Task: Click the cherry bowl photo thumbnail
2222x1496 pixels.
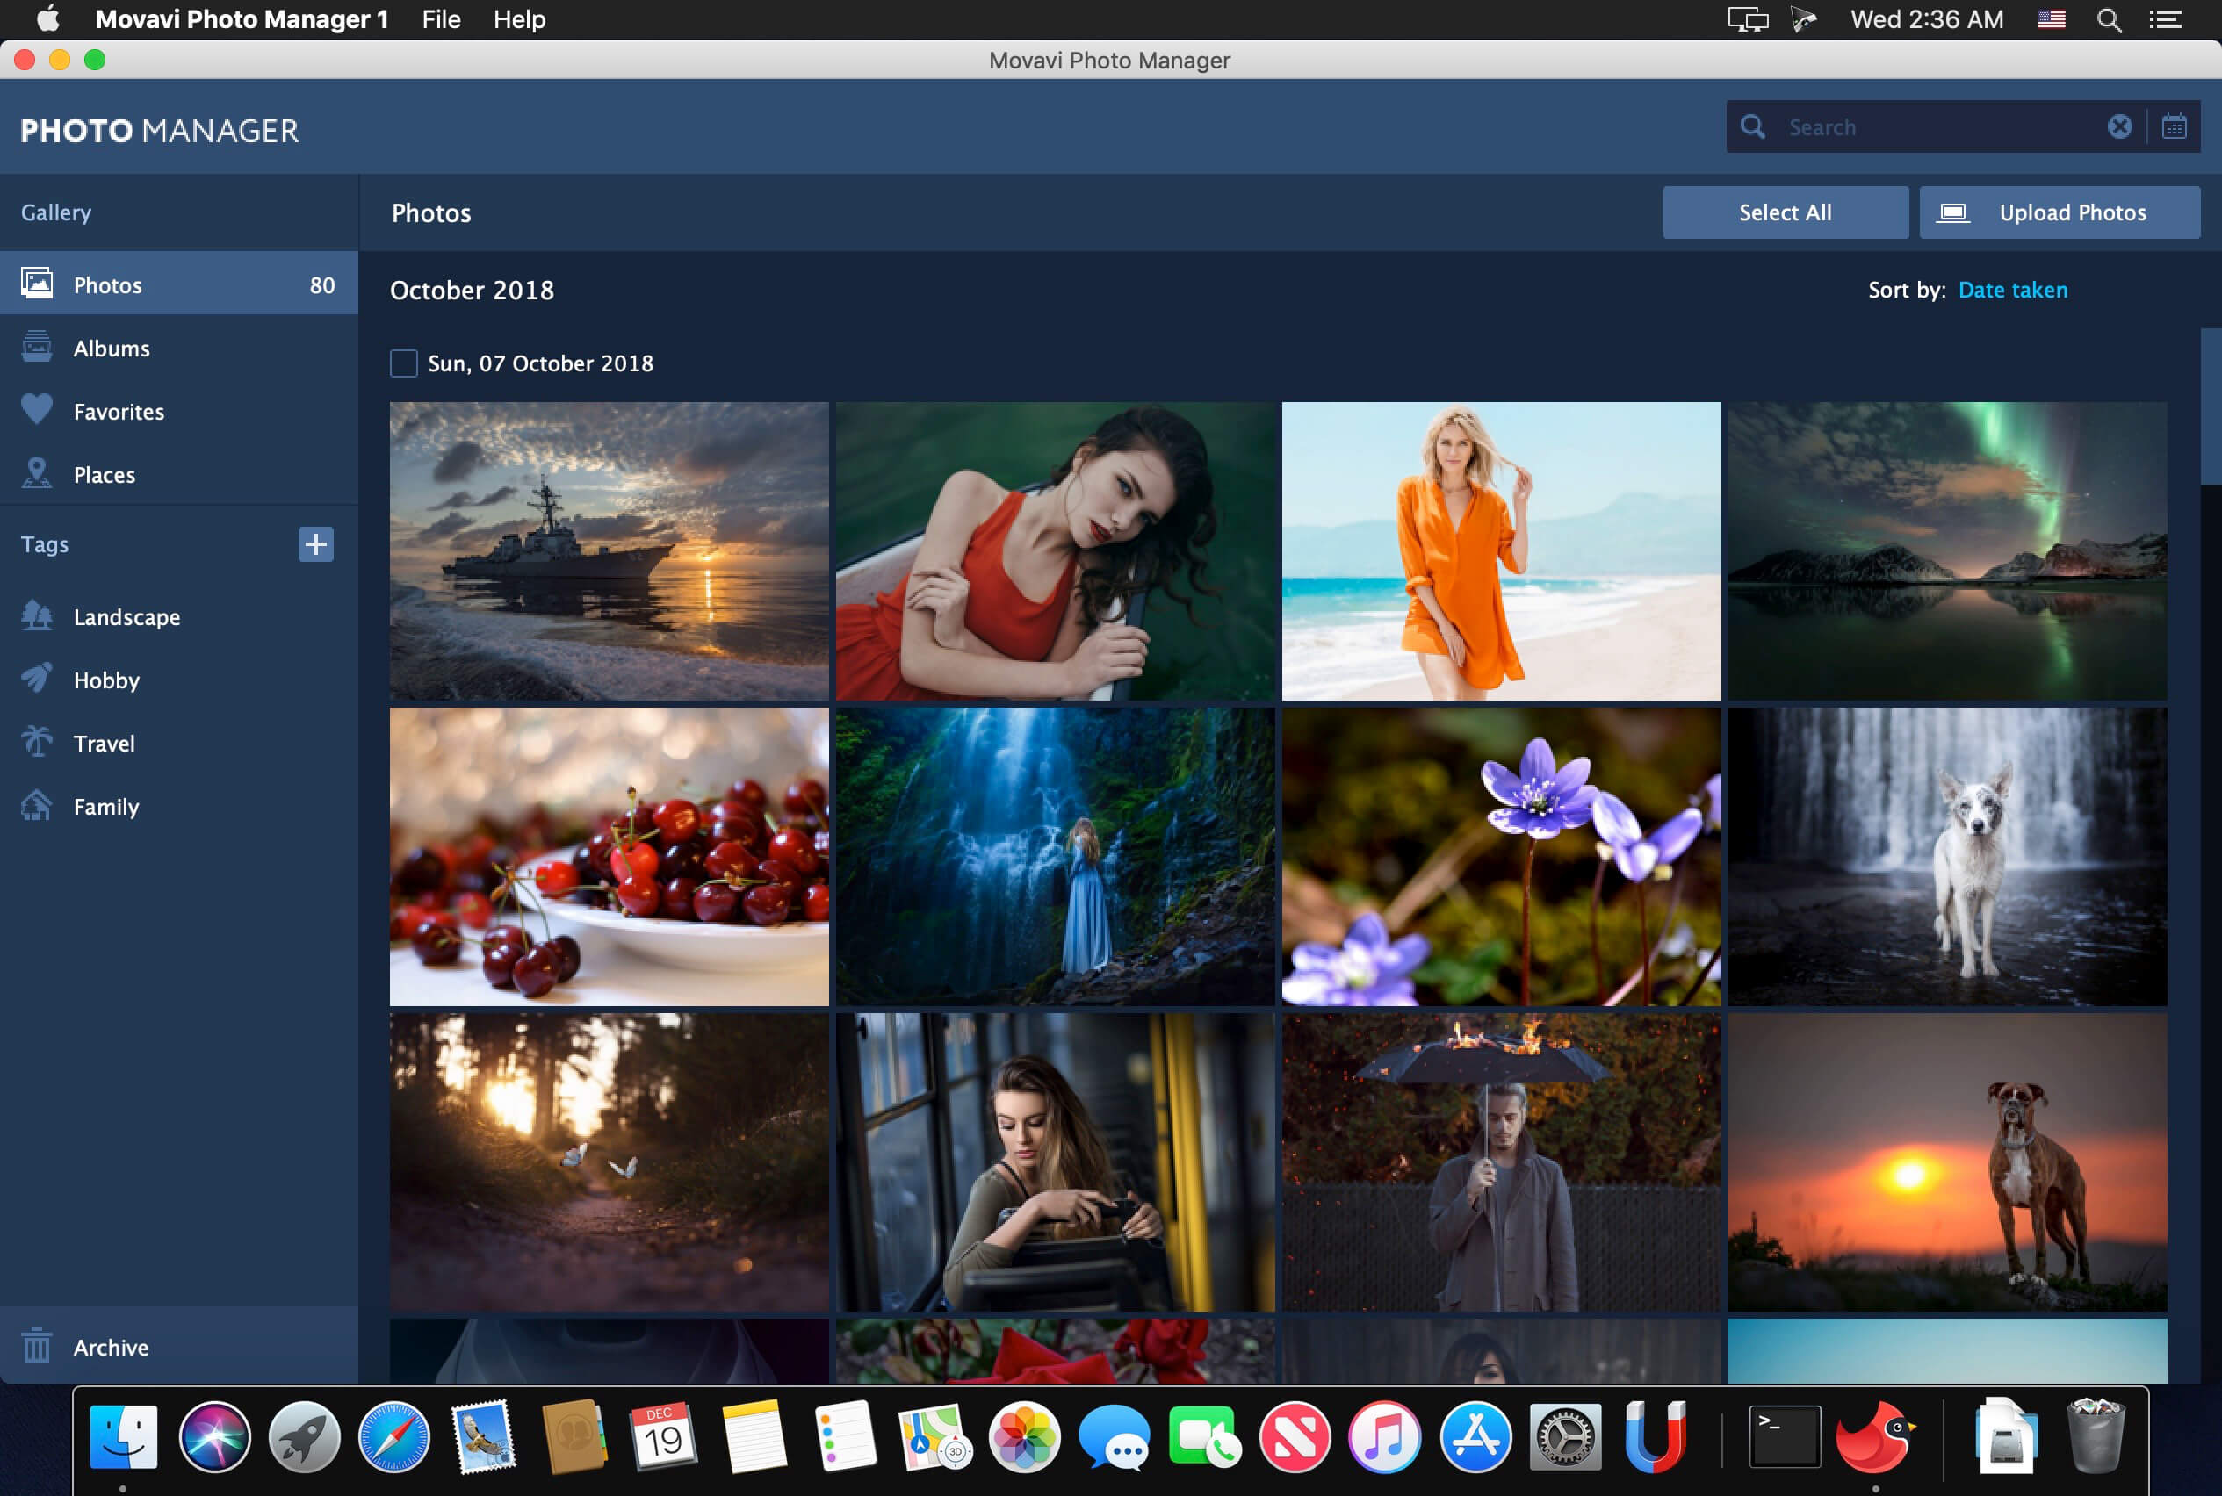Action: [x=610, y=852]
